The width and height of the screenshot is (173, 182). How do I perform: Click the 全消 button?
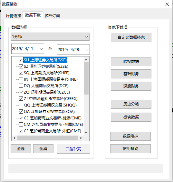click(43, 149)
